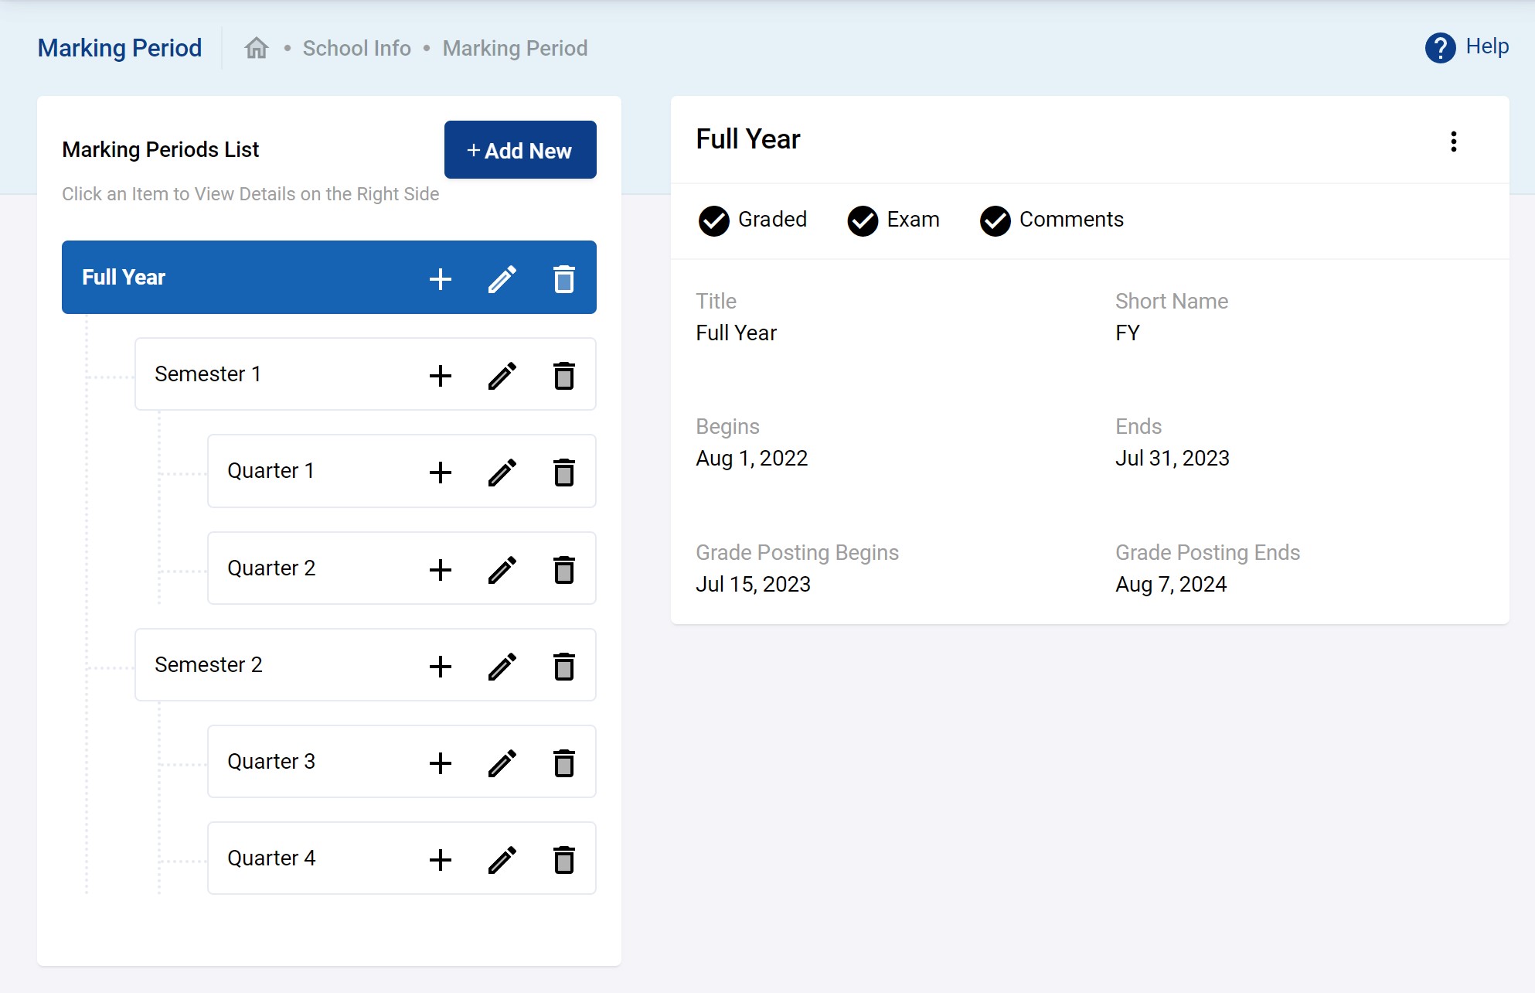1535x993 pixels.
Task: Delete Quarter 3 using trash icon
Action: [564, 763]
